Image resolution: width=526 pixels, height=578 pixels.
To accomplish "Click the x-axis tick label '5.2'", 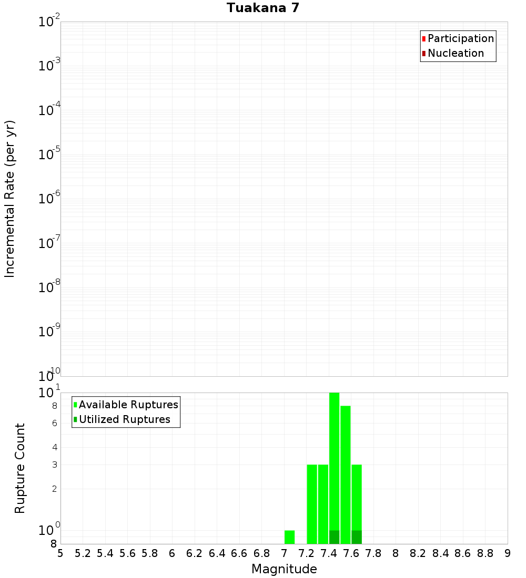I will [x=83, y=554].
